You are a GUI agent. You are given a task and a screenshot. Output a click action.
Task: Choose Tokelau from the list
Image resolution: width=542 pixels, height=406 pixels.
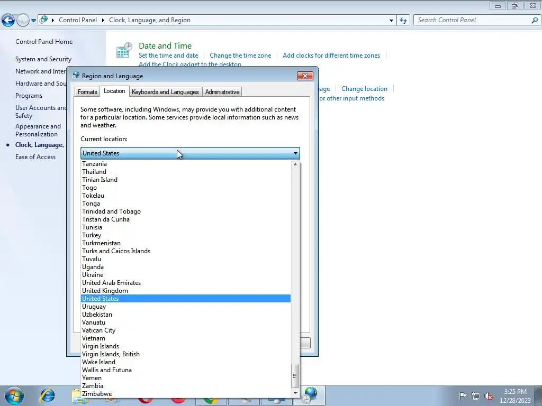[186, 196]
